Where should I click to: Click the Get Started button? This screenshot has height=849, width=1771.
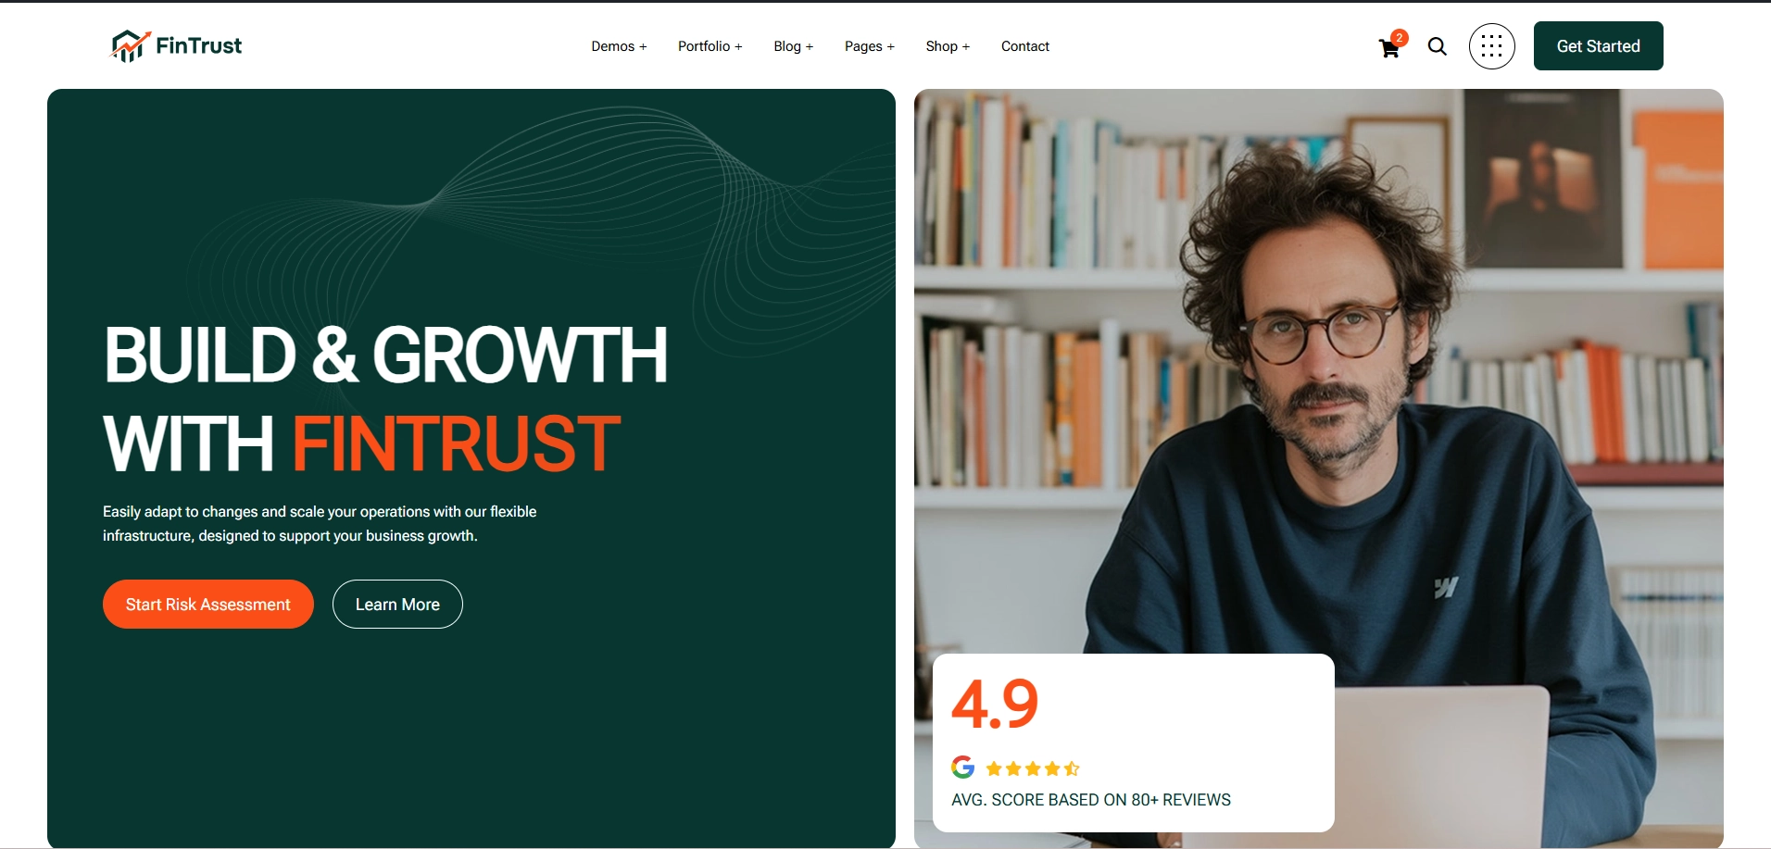point(1598,46)
